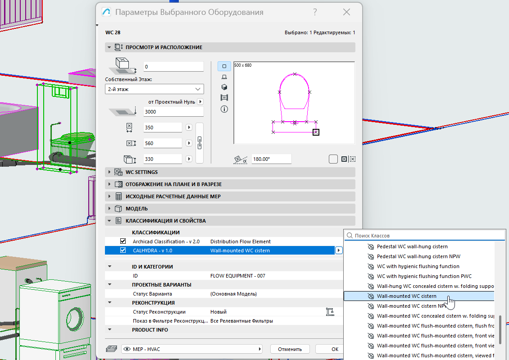Screen dimensions: 509x360
Task: Click the elevation field showing 3000
Action: (x=173, y=112)
